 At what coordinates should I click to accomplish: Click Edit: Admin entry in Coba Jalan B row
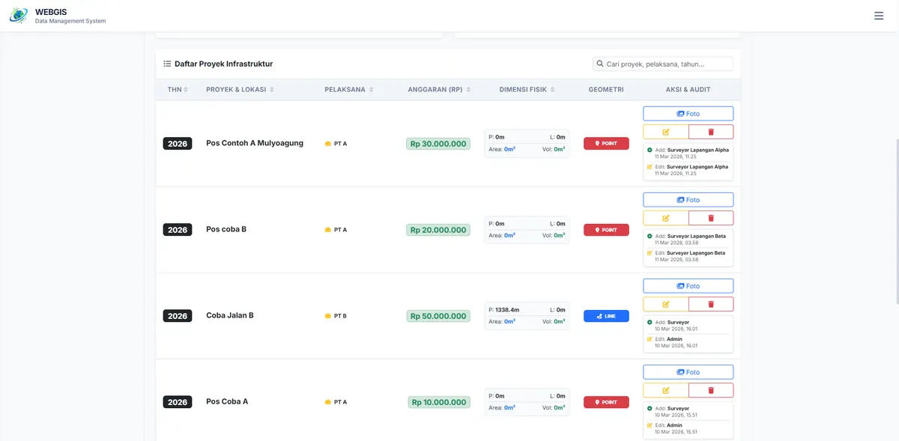point(688,342)
